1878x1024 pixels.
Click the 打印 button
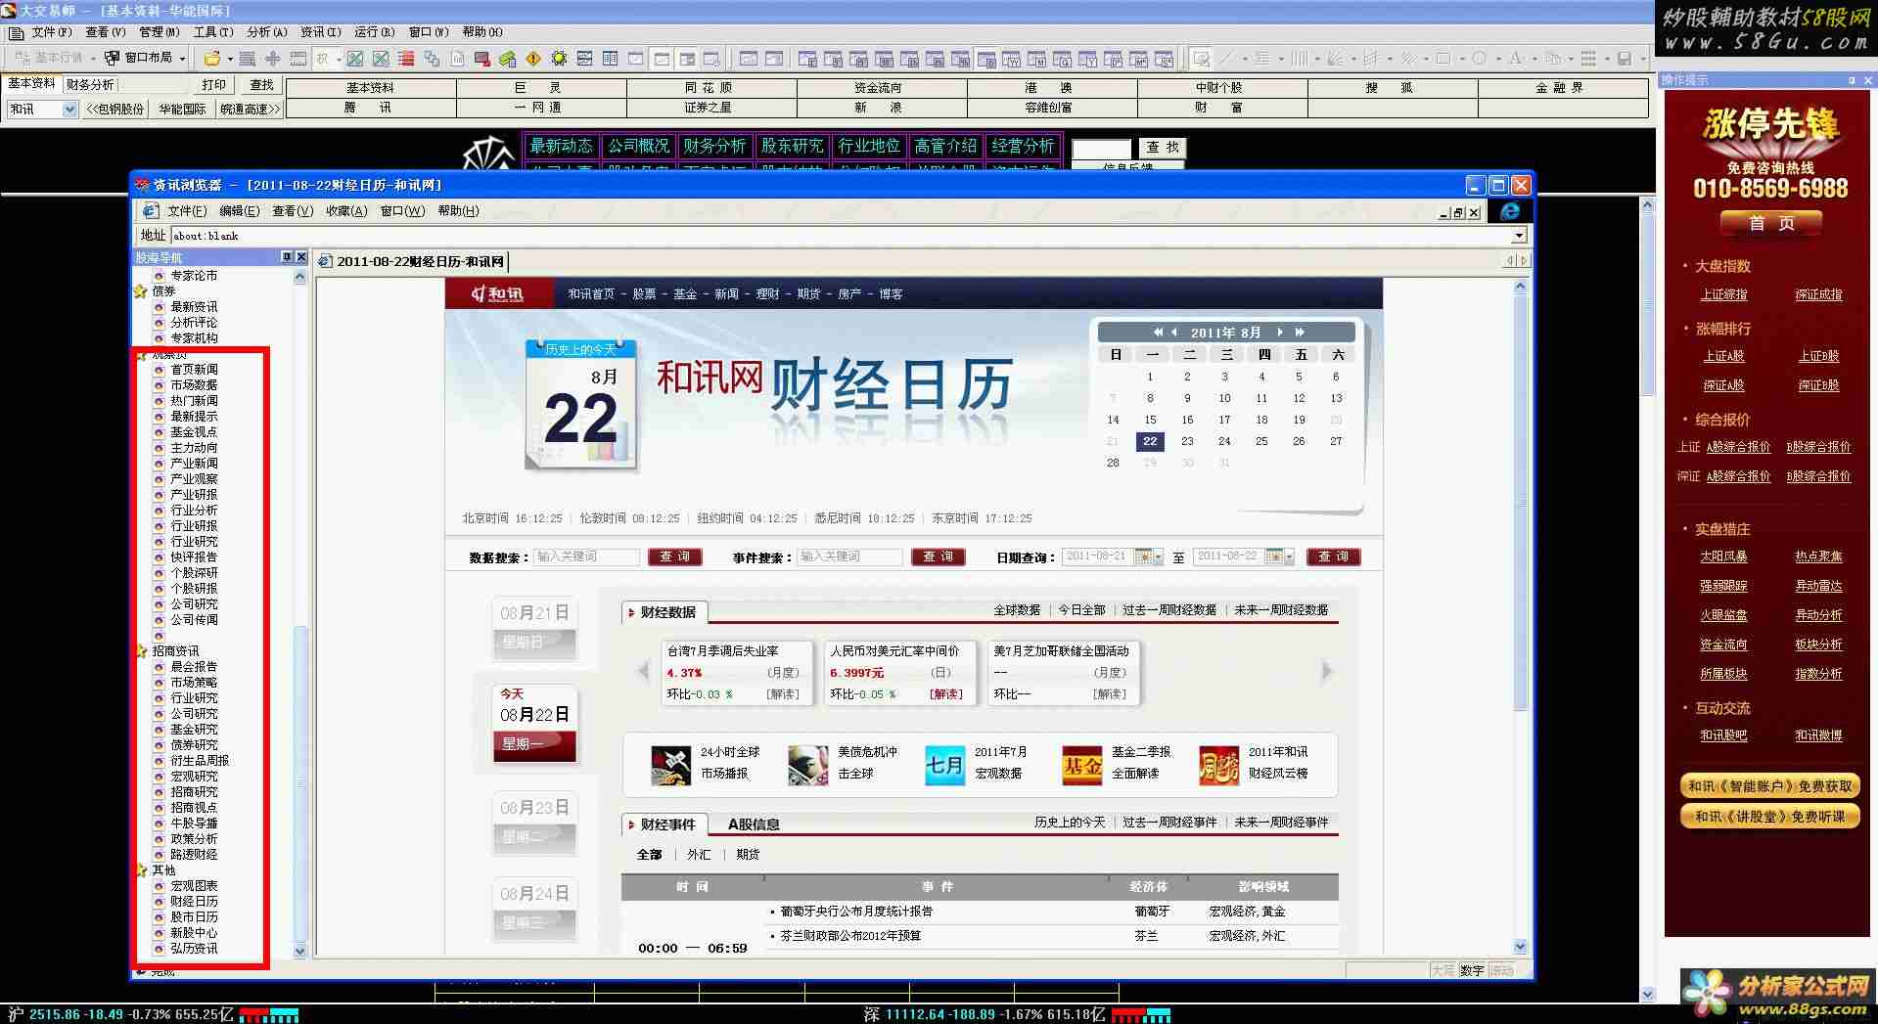click(213, 85)
